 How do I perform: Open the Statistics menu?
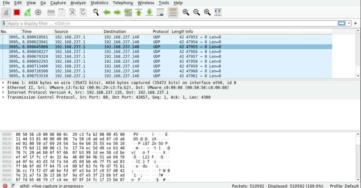tap(99, 3)
